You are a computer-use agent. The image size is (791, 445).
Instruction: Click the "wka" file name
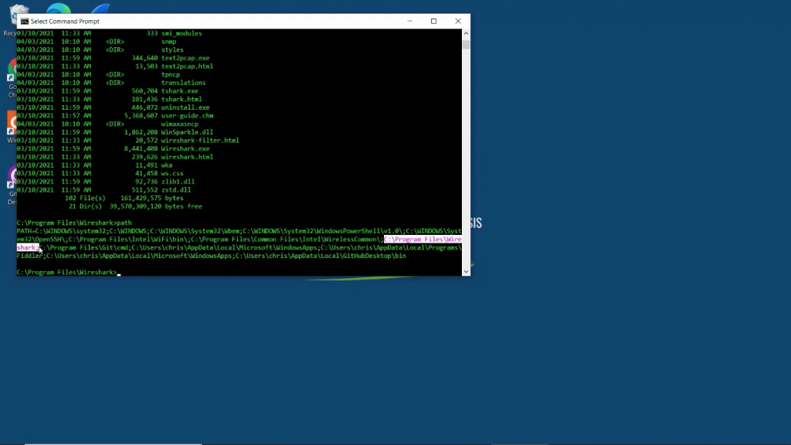[167, 165]
